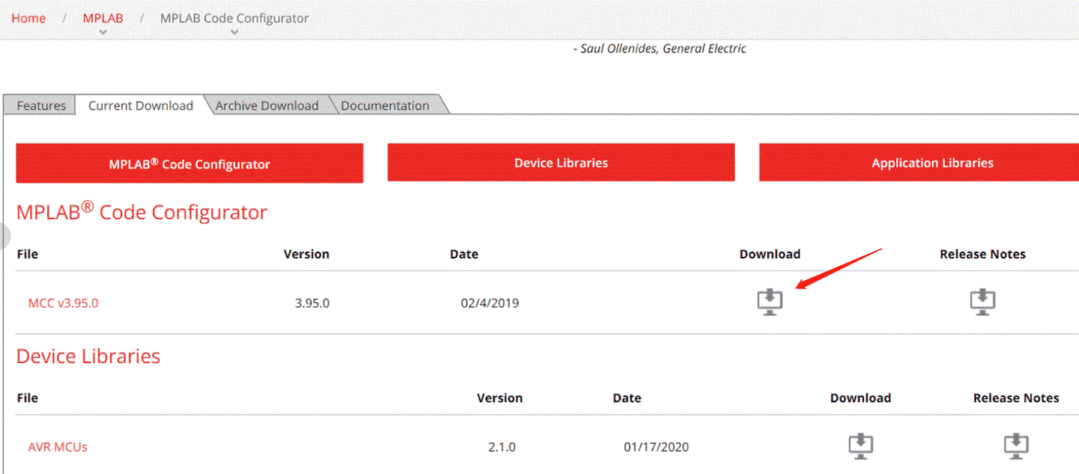Expand the MPLAB breadcrumb dropdown chevron
This screenshot has width=1079, height=474.
tap(103, 32)
